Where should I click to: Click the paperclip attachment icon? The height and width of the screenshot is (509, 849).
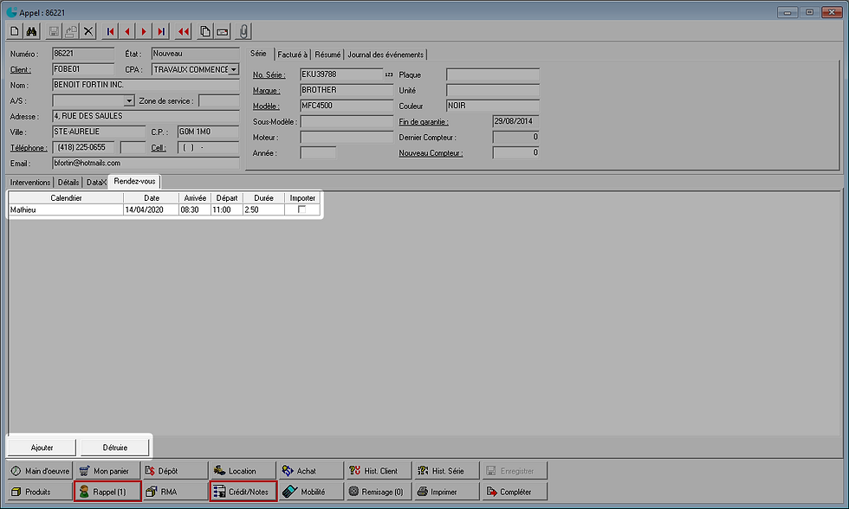[243, 31]
